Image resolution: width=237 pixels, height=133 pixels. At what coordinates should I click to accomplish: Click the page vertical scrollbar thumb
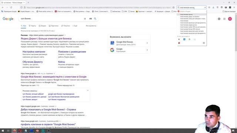pyautogui.click(x=236, y=33)
